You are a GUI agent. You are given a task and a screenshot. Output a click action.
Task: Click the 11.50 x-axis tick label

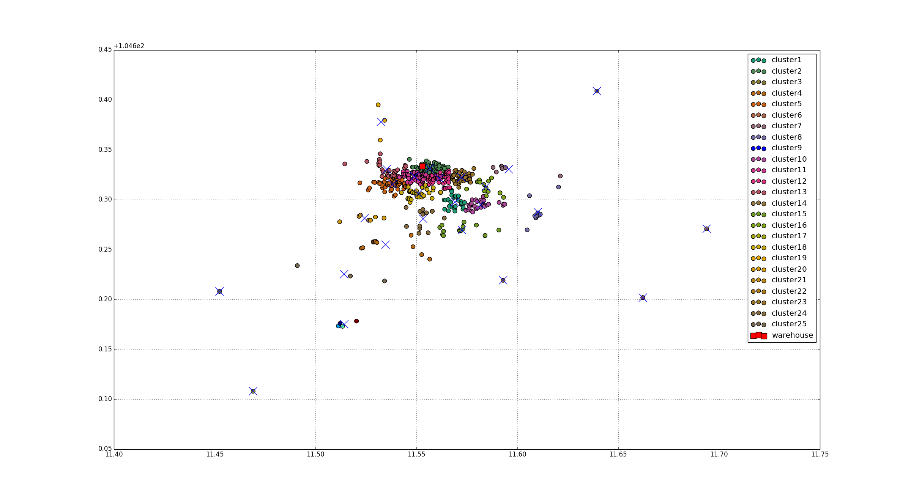click(315, 455)
